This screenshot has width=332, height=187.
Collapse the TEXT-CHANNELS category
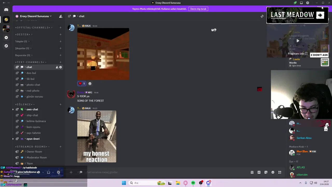click(x=31, y=62)
